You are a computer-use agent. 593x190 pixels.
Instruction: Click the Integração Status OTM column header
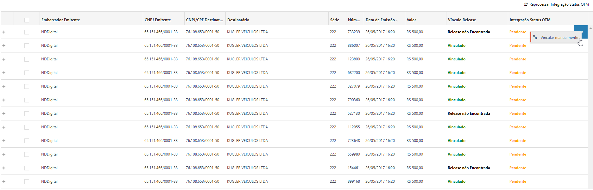coord(530,20)
